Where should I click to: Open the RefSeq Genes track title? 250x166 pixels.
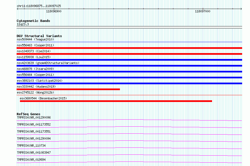[x=28, y=114]
